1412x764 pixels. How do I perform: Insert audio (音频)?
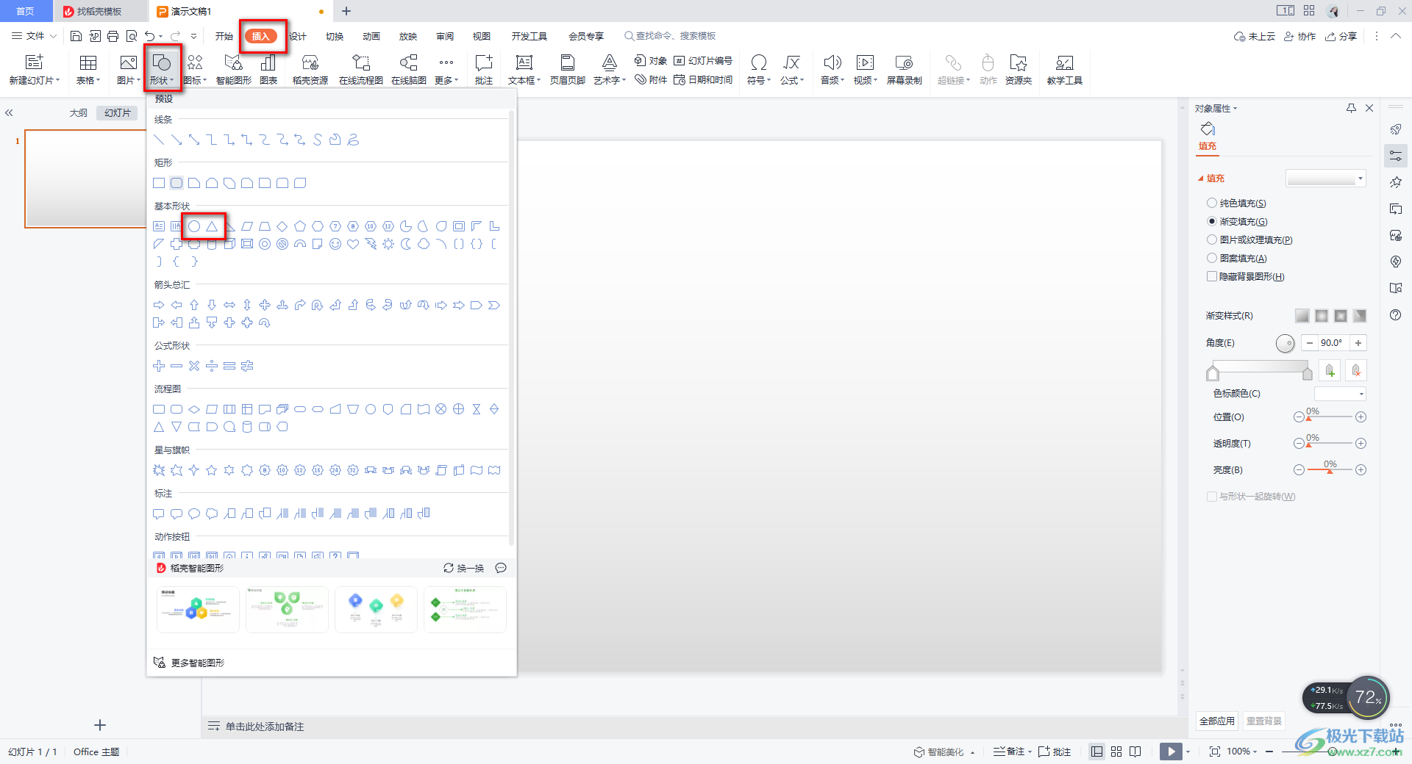(832, 69)
